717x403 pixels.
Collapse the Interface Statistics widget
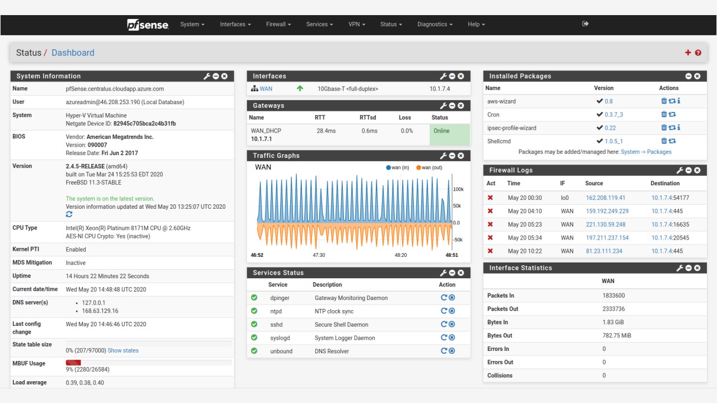(688, 268)
